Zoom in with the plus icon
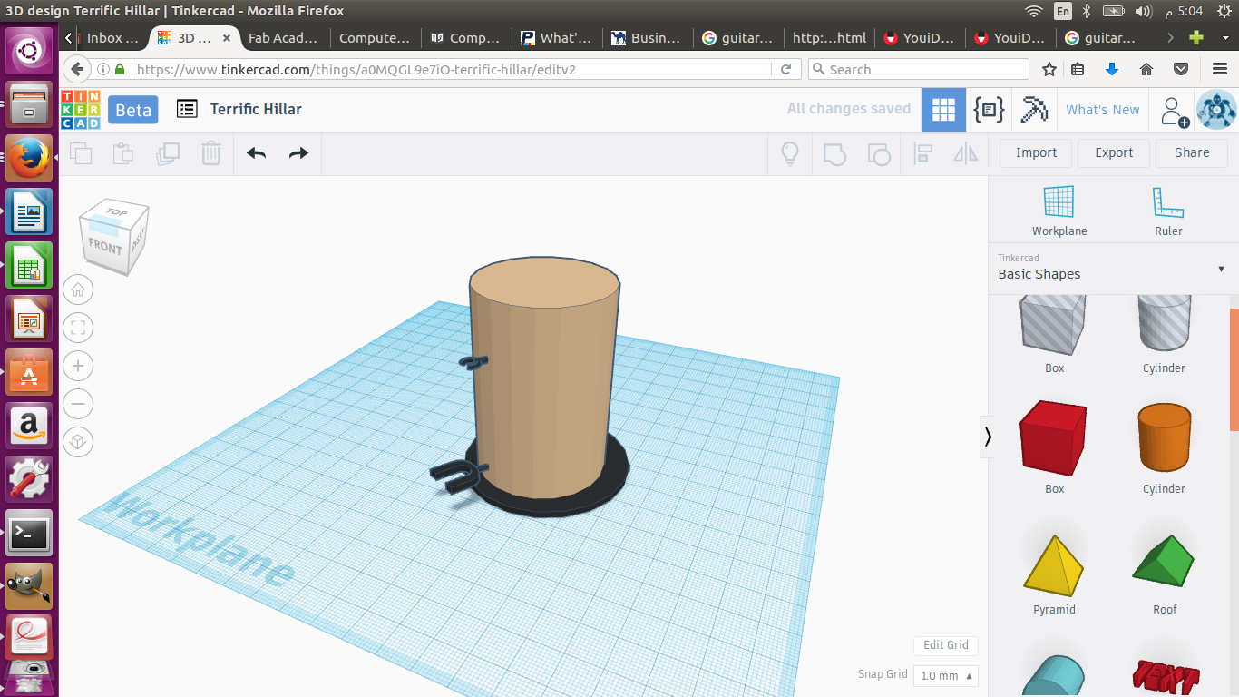This screenshot has width=1239, height=697. click(78, 366)
